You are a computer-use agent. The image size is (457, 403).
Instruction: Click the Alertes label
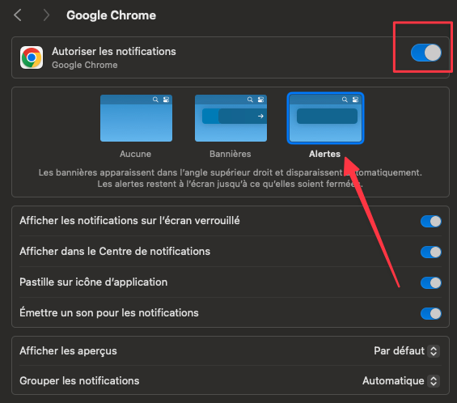coord(324,154)
